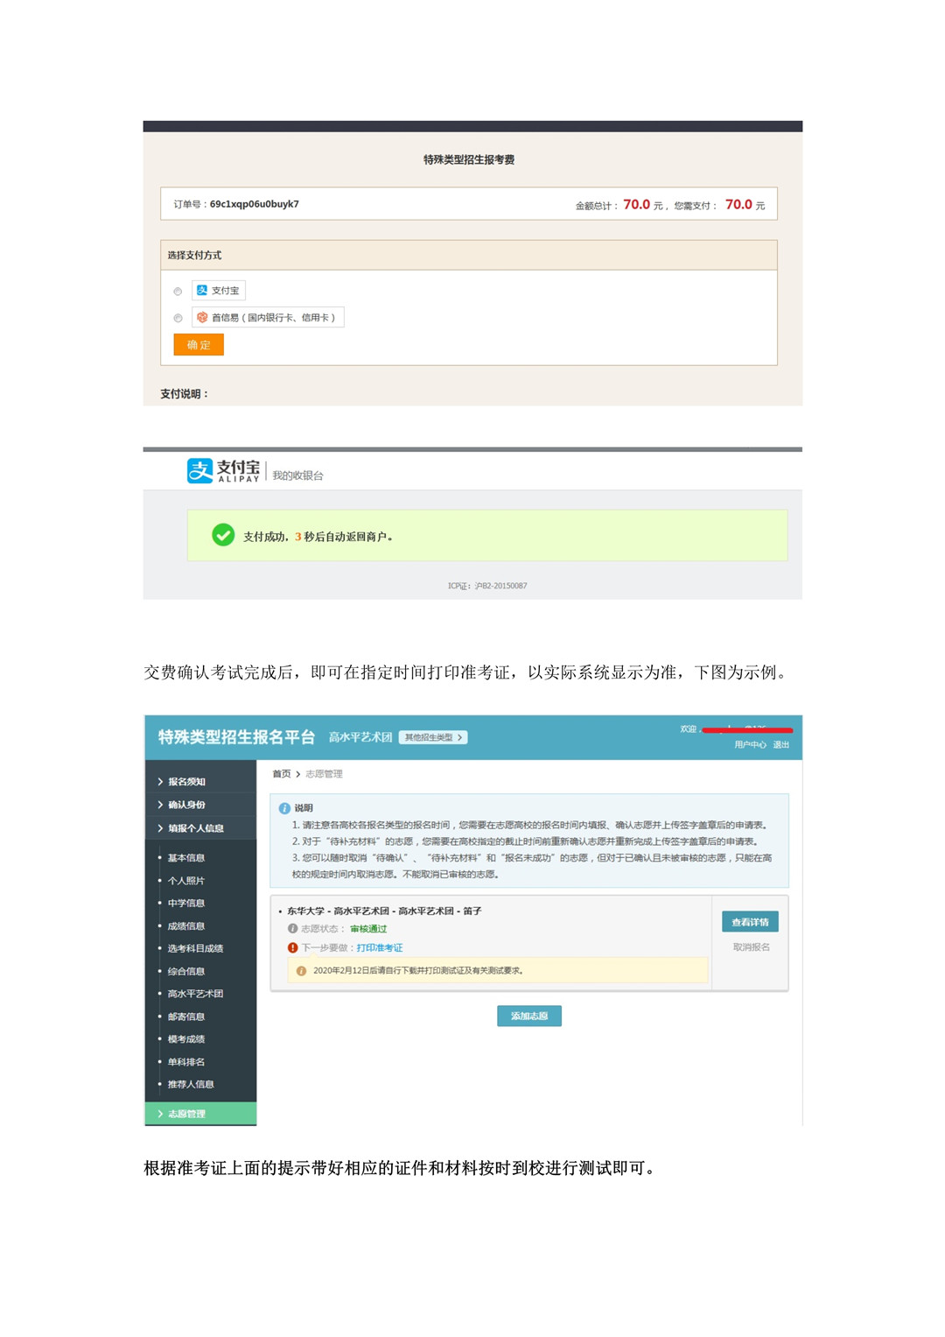Select the 支付宝 payment radio button
Image resolution: width=945 pixels, height=1337 pixels.
point(178,292)
